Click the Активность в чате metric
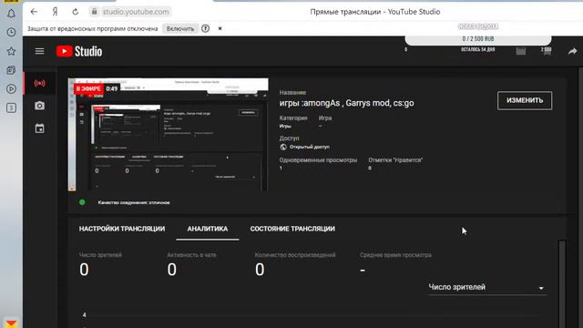The height and width of the screenshot is (328, 583). 191,264
